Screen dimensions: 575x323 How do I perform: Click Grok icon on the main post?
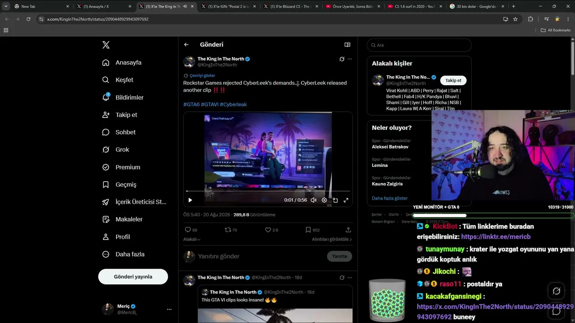point(342,59)
